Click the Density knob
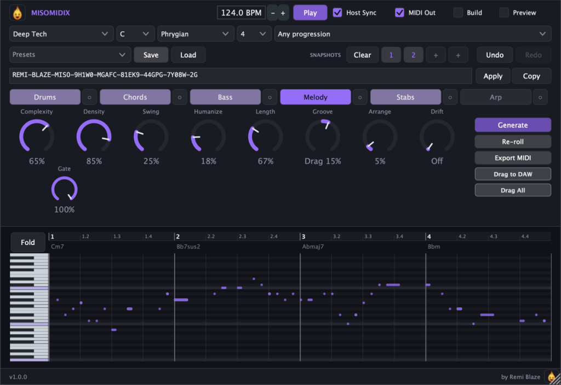This screenshot has width=561, height=385. (x=94, y=136)
